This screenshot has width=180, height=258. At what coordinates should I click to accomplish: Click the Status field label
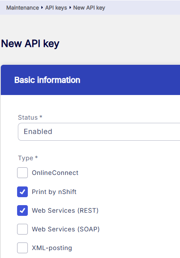point(30,118)
